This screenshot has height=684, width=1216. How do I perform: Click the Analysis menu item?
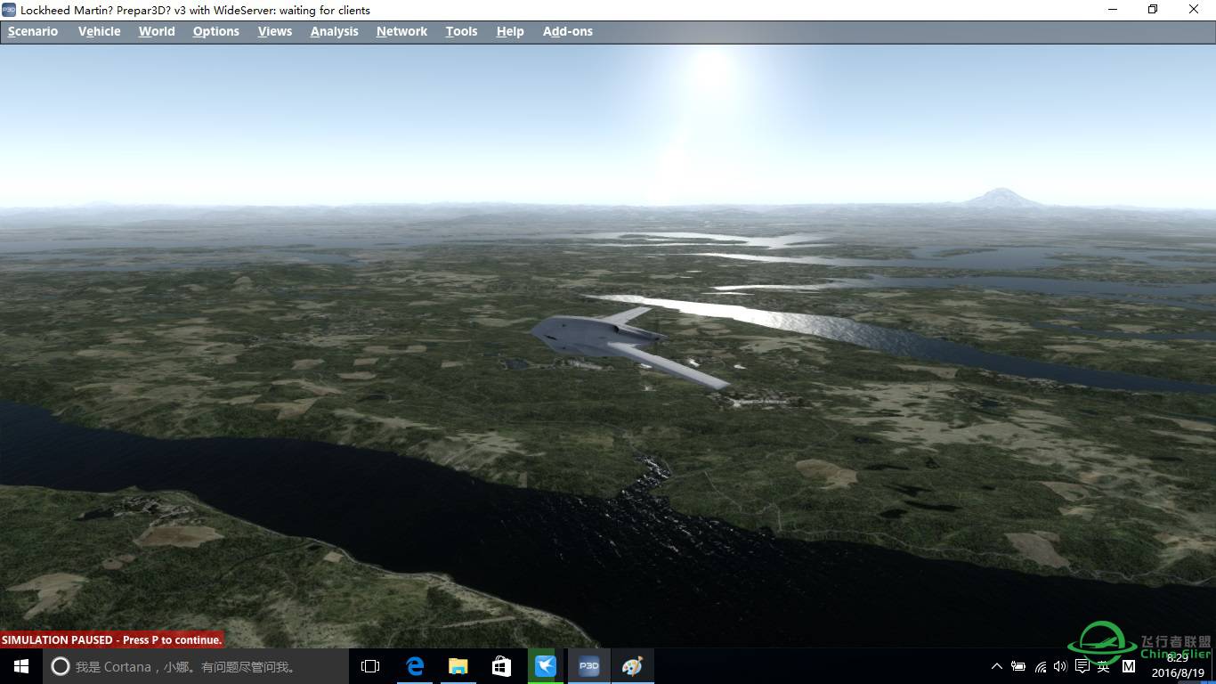point(335,31)
